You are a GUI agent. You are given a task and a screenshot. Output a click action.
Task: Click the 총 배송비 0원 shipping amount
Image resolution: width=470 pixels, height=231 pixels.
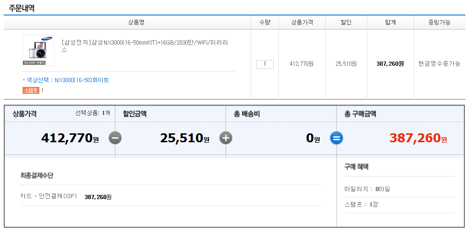pos(313,138)
